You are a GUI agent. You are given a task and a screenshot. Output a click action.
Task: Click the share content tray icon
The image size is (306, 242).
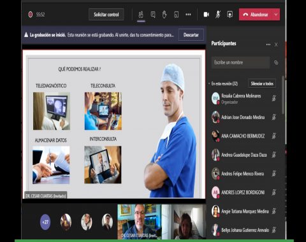[229, 15]
